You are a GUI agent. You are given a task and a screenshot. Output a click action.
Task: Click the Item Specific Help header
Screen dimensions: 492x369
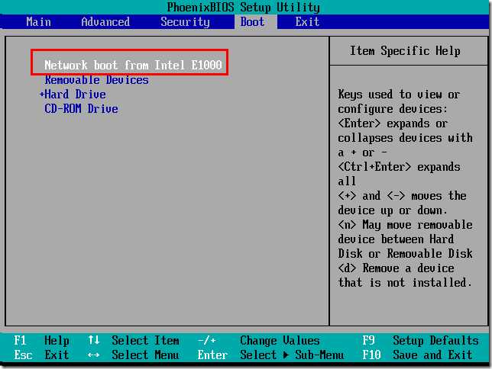(x=405, y=51)
